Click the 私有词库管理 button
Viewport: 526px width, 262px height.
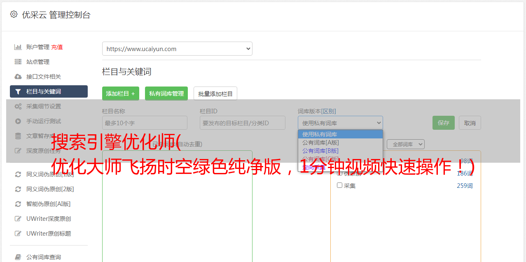166,94
